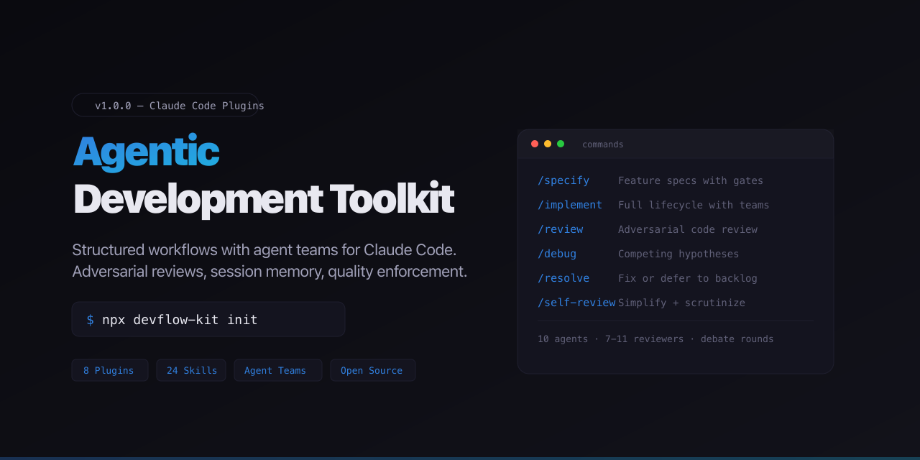
Task: Select the /resolve command link
Action: coord(563,277)
